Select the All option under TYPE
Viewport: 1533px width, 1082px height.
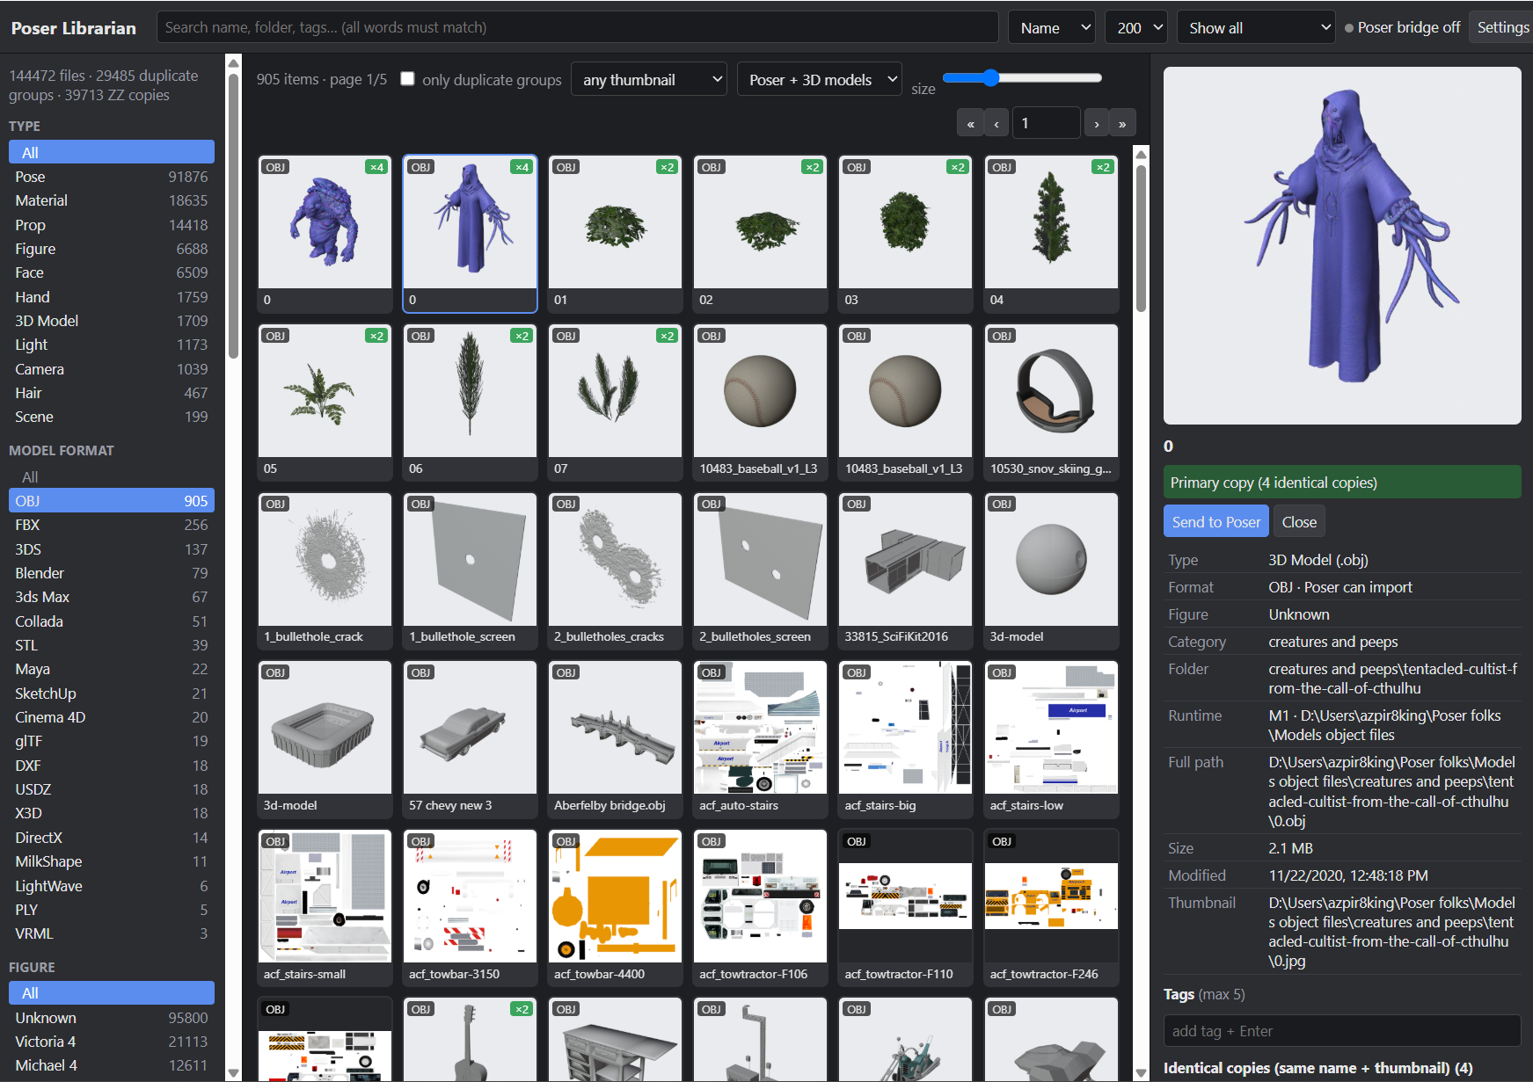(x=112, y=152)
